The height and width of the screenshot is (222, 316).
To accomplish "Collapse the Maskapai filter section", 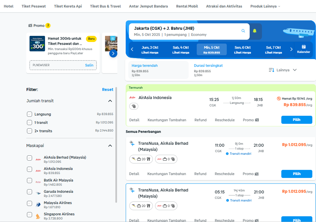I will [x=110, y=146].
